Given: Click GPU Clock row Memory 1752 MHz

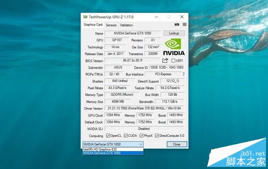Looking at the screenshot, I should 145,115.
